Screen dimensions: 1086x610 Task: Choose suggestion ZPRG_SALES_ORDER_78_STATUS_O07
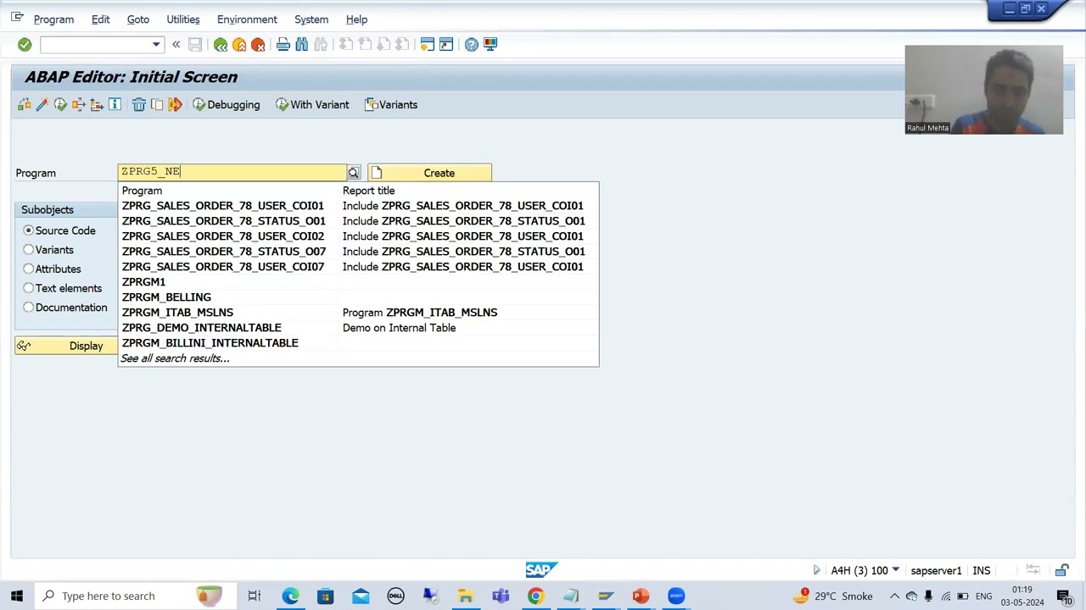[358, 252]
